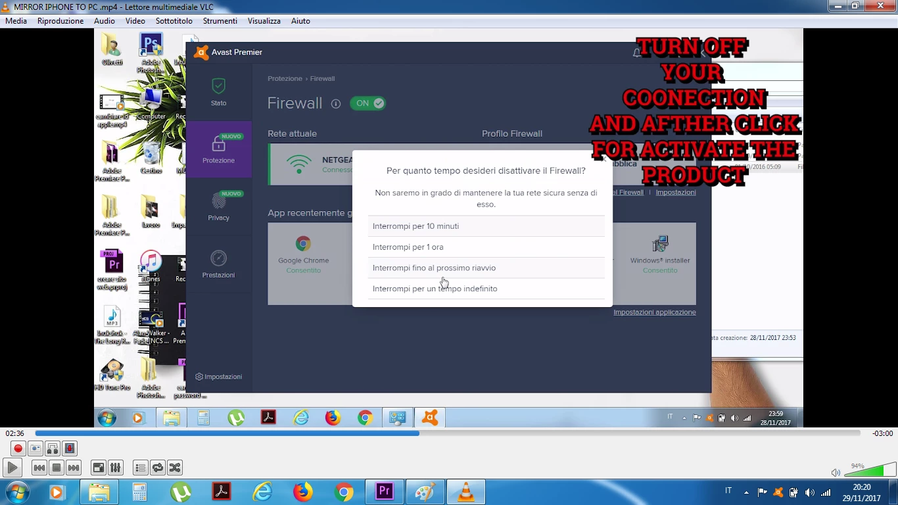Viewport: 898px width, 505px height.
Task: Open the Aiuto menu
Action: [300, 21]
